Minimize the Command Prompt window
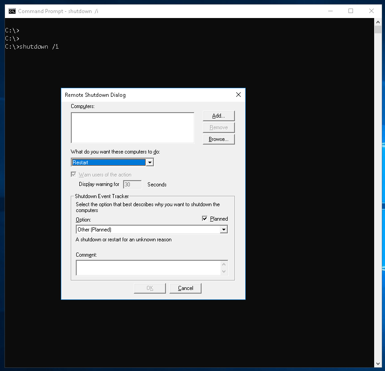385x371 pixels. (330, 11)
